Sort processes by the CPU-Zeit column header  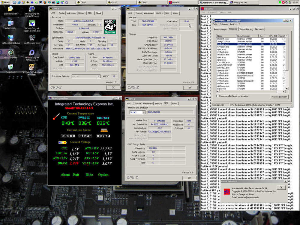pyautogui.click(x=271, y=36)
